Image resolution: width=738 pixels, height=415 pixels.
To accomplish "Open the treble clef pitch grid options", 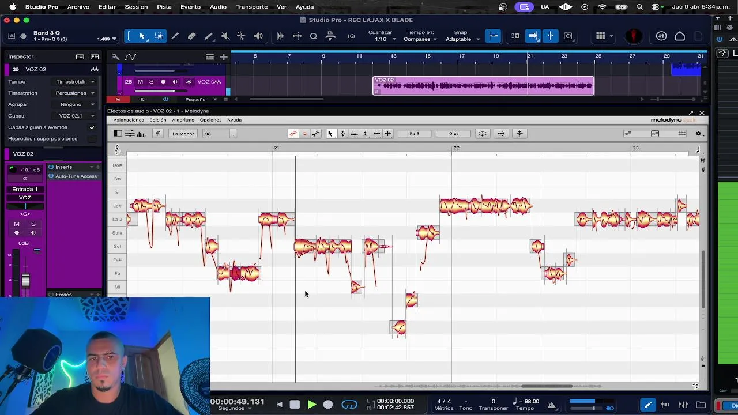I will 117,150.
